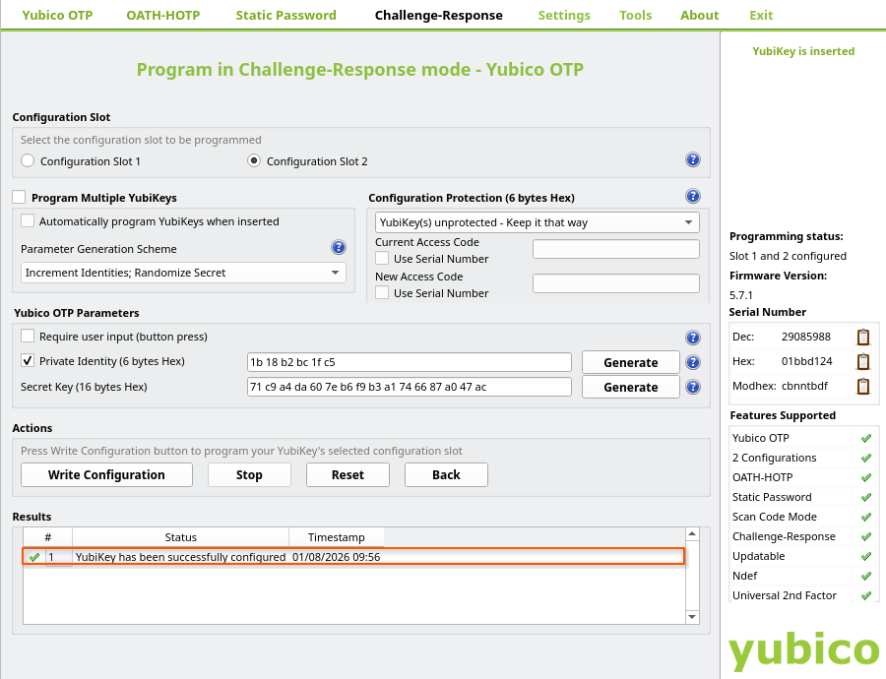Click green checkmark beside Static Password feature
Screen dimensions: 886x679
pyautogui.click(x=865, y=498)
